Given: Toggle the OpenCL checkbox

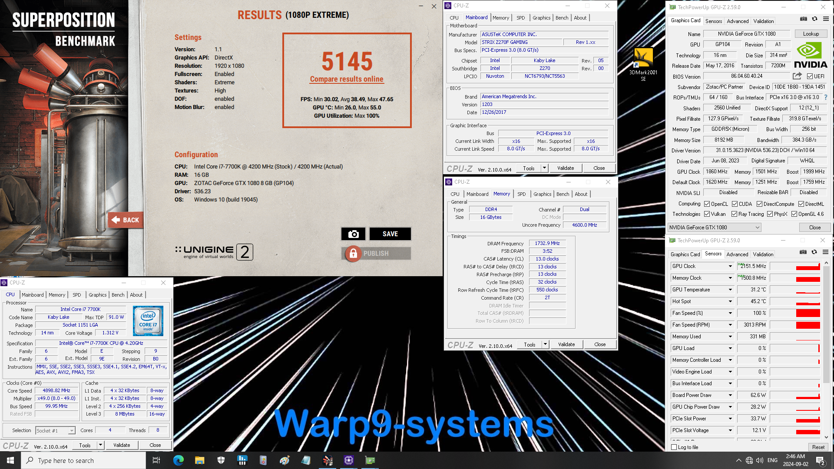Looking at the screenshot, I should click(x=707, y=204).
